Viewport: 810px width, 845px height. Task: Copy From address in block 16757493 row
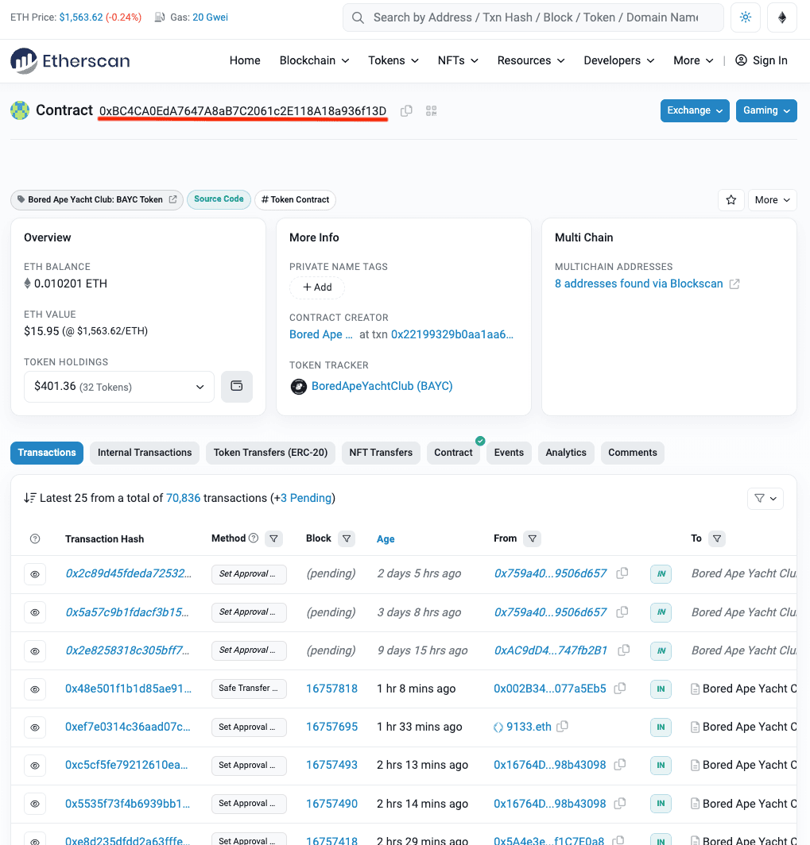(620, 765)
